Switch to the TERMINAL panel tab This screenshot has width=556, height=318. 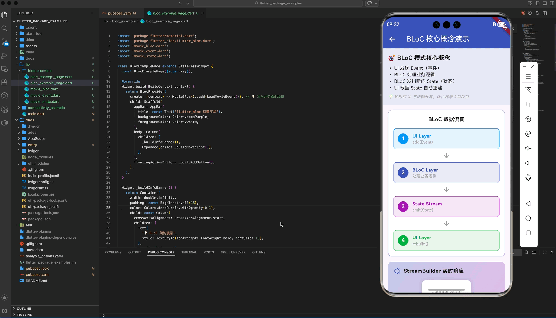pos(189,252)
